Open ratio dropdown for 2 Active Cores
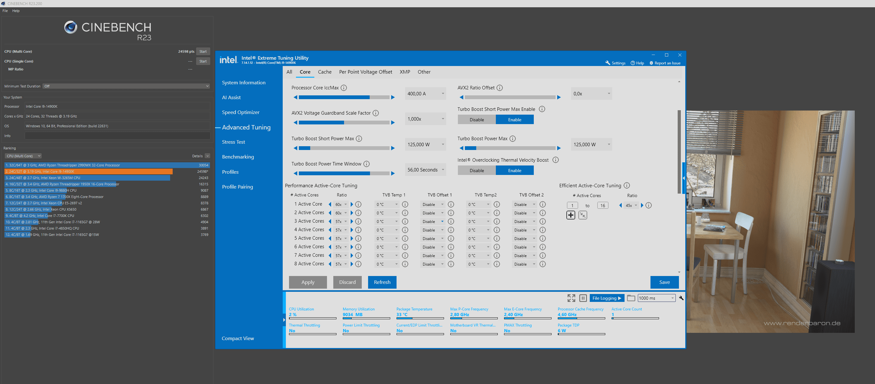 341,213
